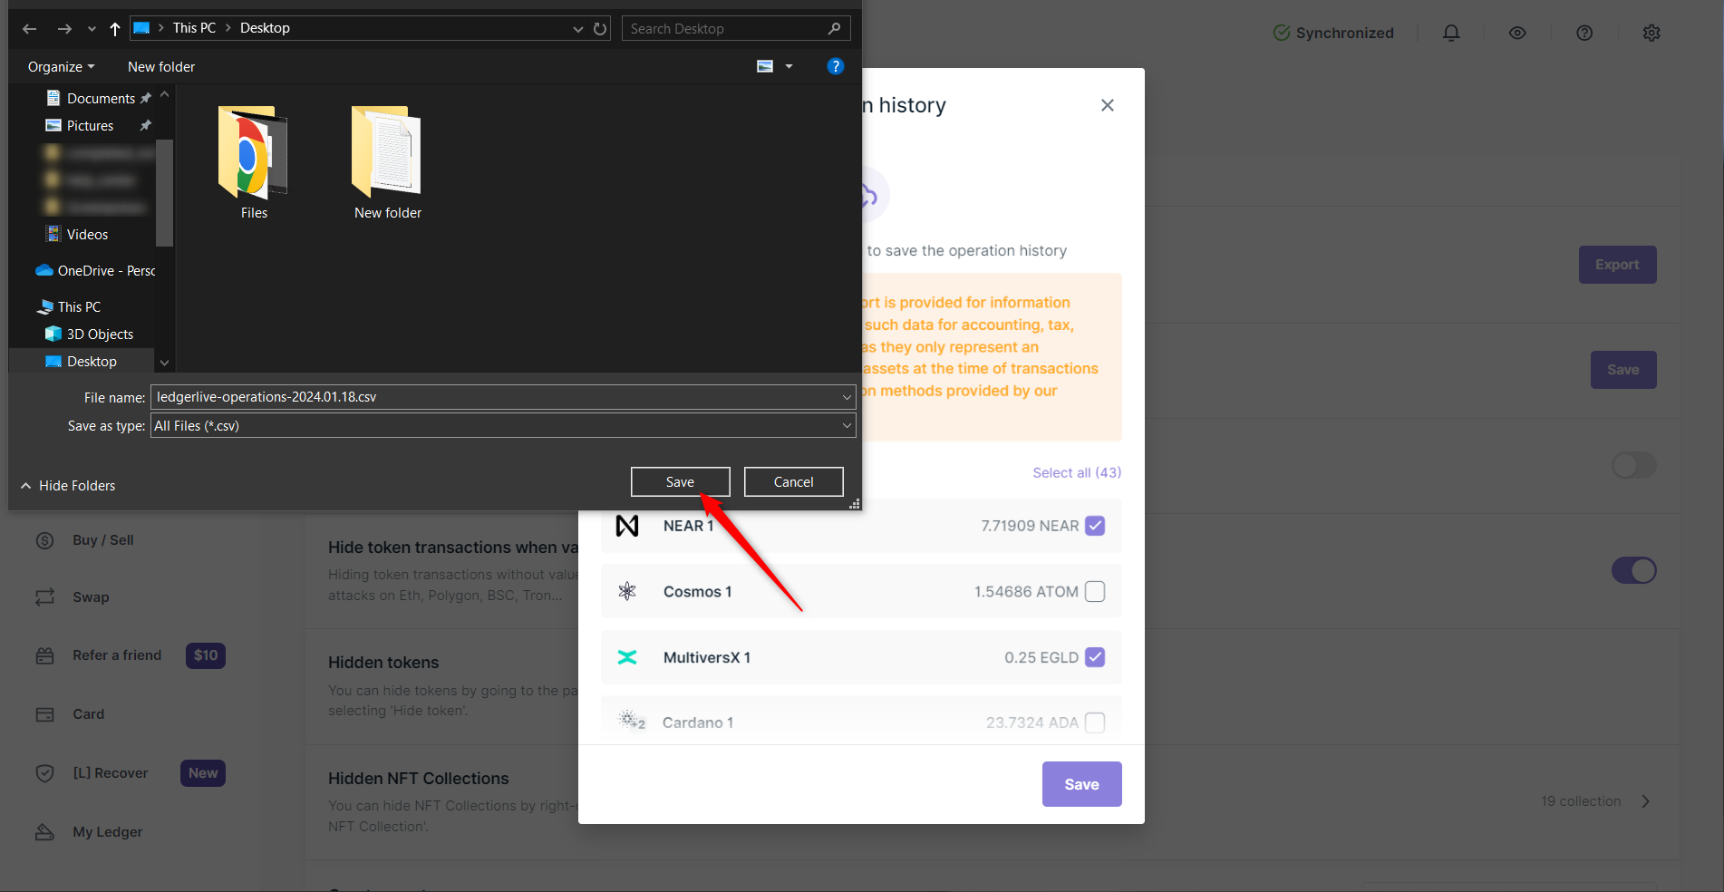Uncheck the NEAR 1 account checkbox

point(1095,526)
